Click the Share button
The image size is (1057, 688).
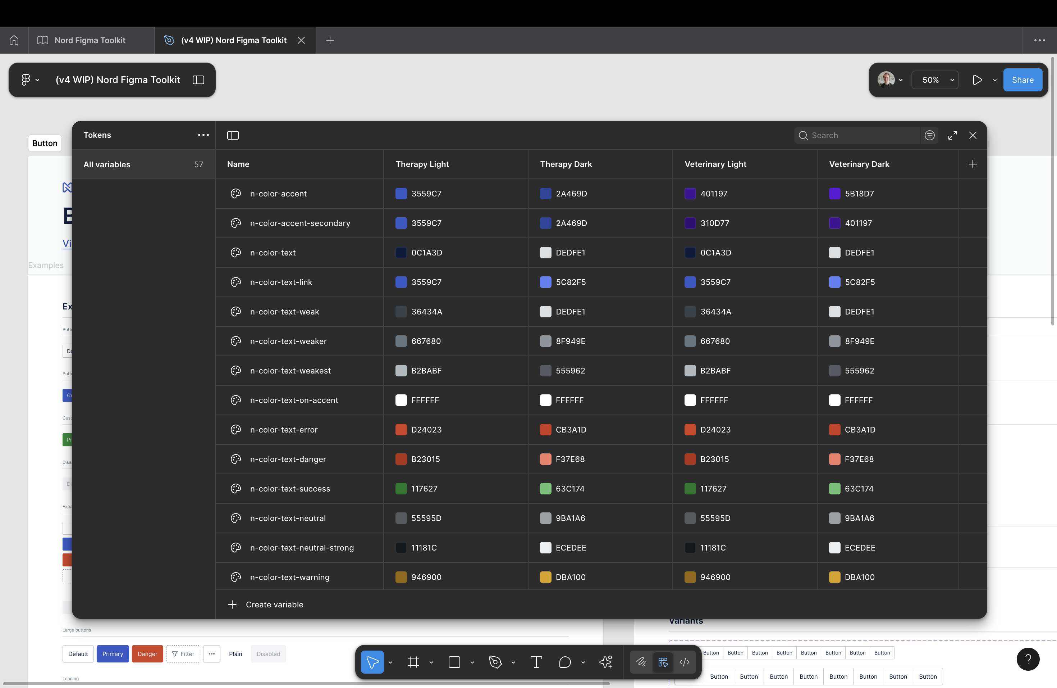pos(1022,80)
